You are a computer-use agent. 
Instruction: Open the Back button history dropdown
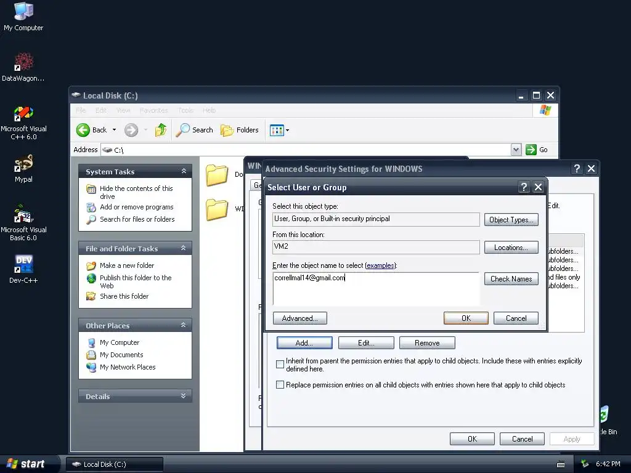coord(114,130)
